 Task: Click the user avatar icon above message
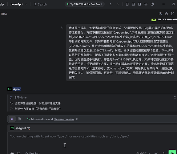pos(154,20)
